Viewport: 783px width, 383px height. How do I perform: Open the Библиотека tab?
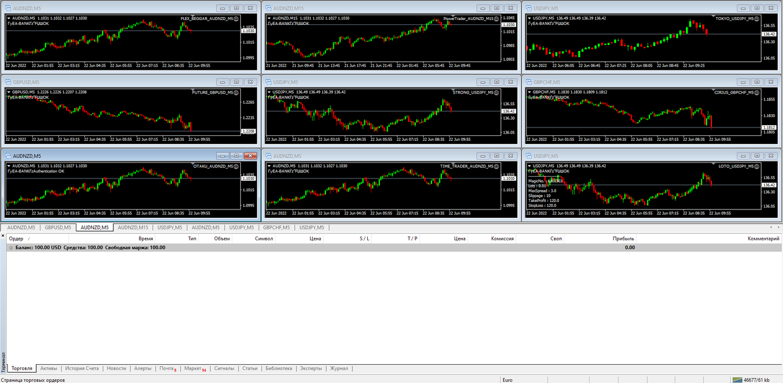[x=279, y=368]
